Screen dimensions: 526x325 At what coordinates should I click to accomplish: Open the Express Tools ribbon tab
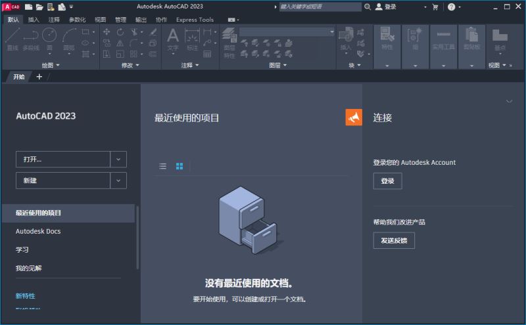click(195, 20)
